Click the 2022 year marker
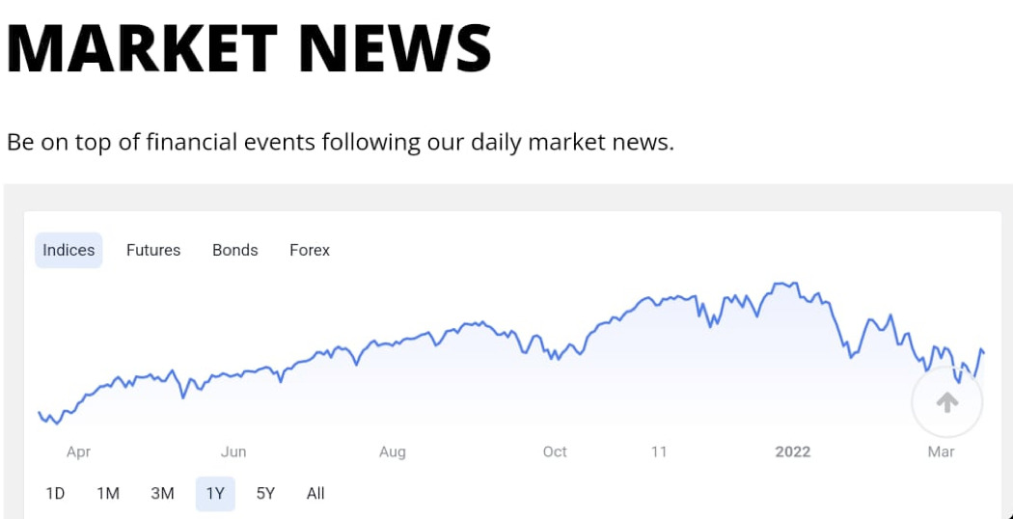Screen dimensions: 1013x519 793,451
